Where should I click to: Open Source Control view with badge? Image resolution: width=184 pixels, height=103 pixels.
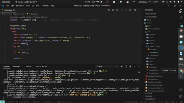point(181,25)
